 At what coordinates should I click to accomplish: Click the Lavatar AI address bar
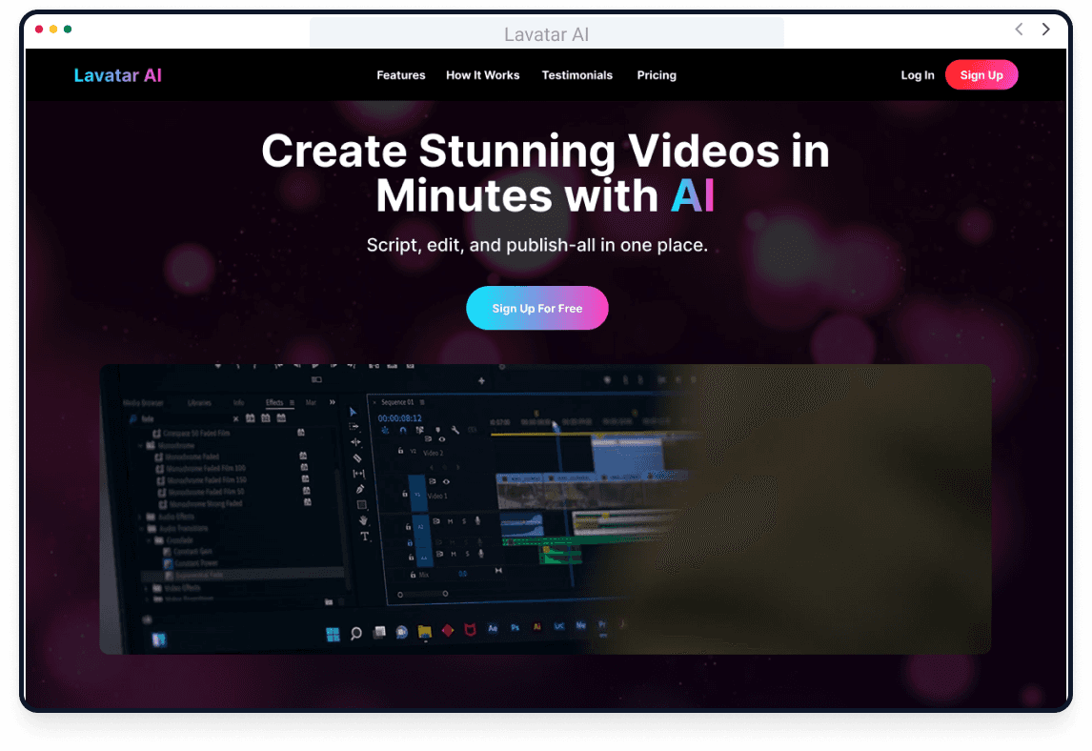coord(546,35)
